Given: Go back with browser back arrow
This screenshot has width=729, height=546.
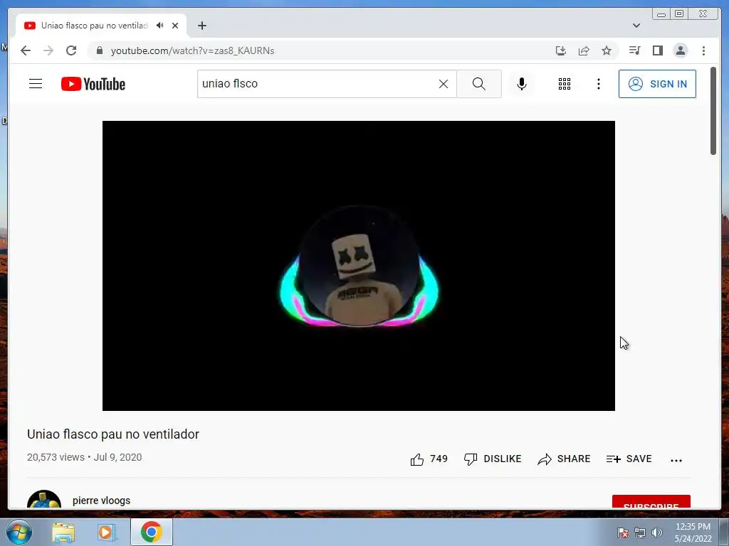Looking at the screenshot, I should tap(26, 50).
